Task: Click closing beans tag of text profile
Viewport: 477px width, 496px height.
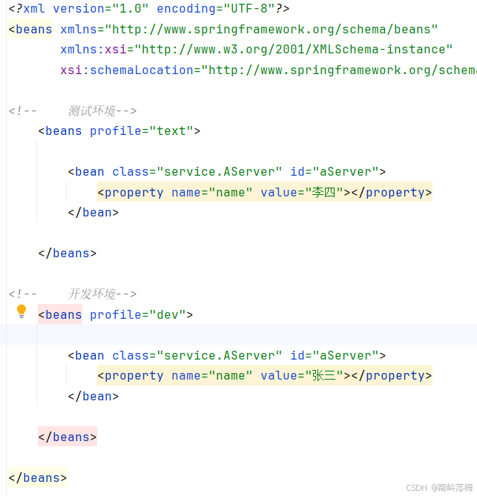Action: pyautogui.click(x=67, y=254)
